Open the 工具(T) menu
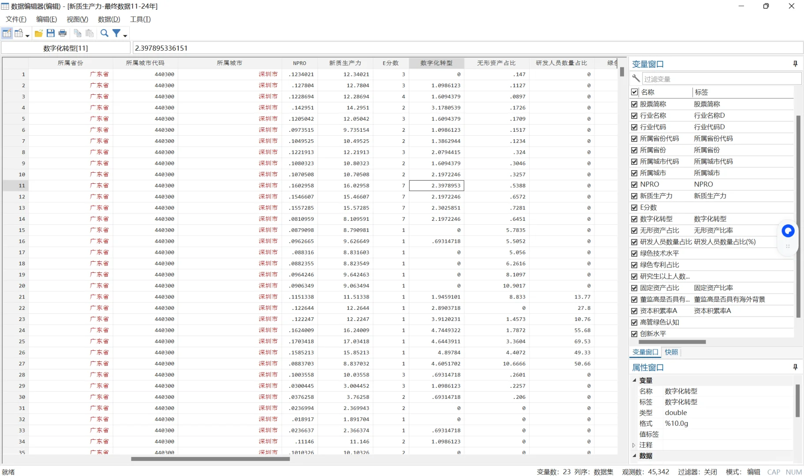 click(x=140, y=19)
